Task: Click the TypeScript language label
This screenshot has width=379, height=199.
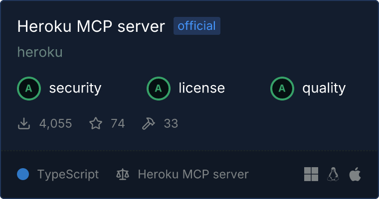Action: click(x=68, y=175)
